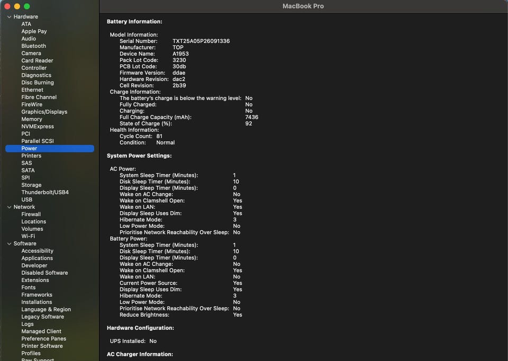508x361 pixels.
Task: Select SPI in the sidebar
Action: 25,177
